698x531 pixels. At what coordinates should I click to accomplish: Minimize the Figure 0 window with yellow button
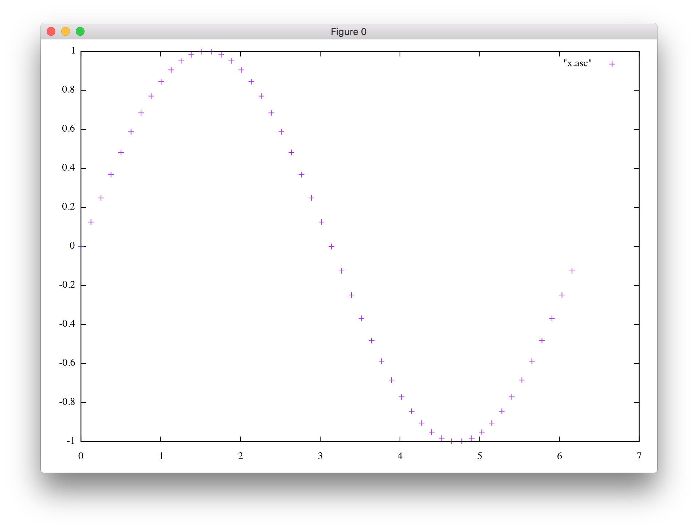[x=66, y=32]
